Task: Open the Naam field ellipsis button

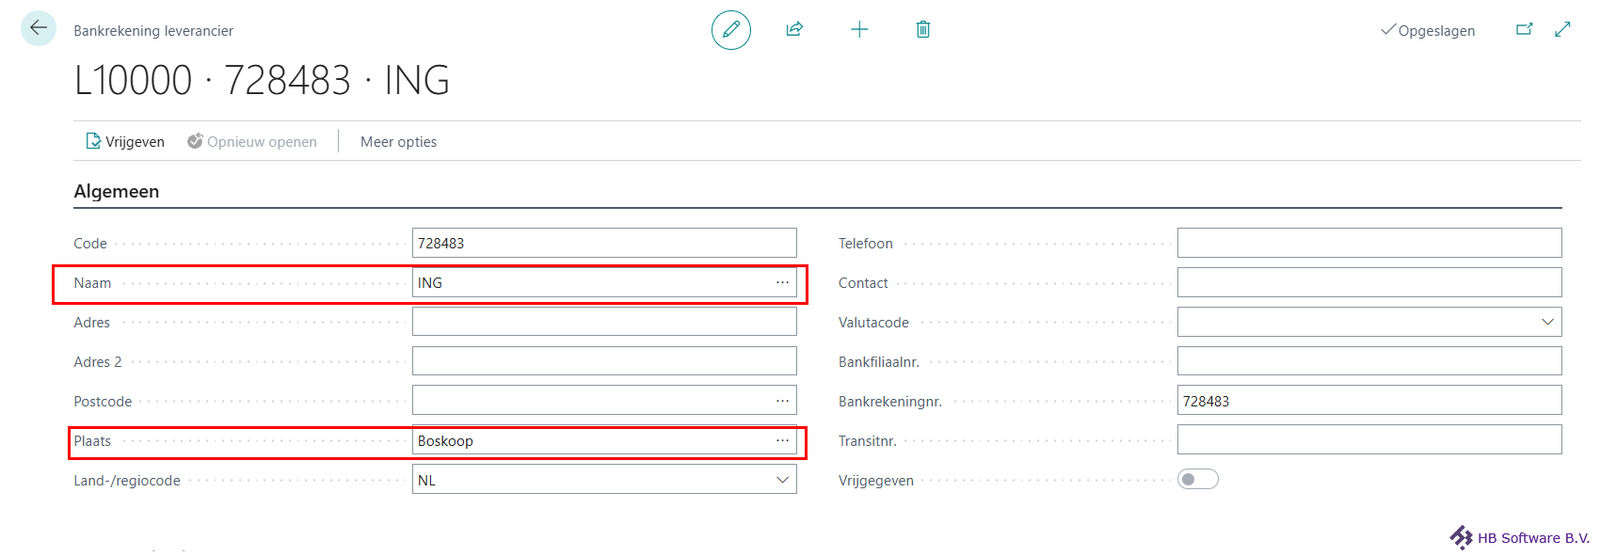Action: (782, 282)
